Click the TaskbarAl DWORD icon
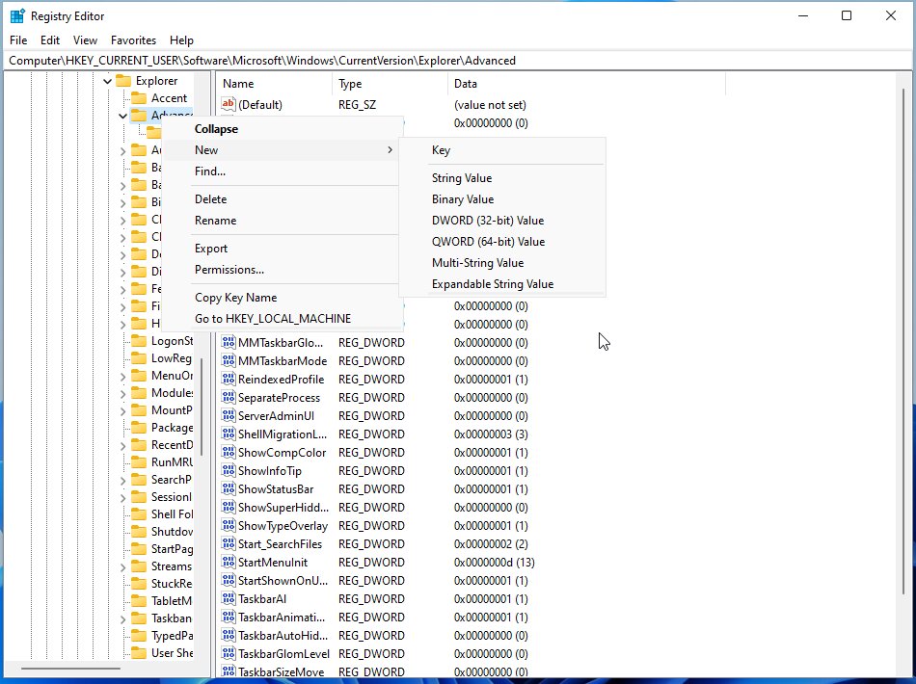Screen dimensions: 916x684 pyautogui.click(x=228, y=599)
